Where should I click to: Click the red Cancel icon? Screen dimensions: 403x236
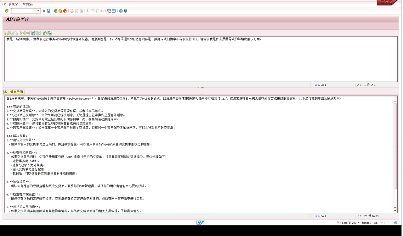pyautogui.click(x=65, y=11)
